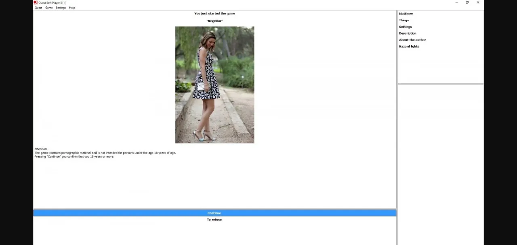The image size is (517, 245).
Task: Select the Hazard lights entry
Action: [x=409, y=46]
